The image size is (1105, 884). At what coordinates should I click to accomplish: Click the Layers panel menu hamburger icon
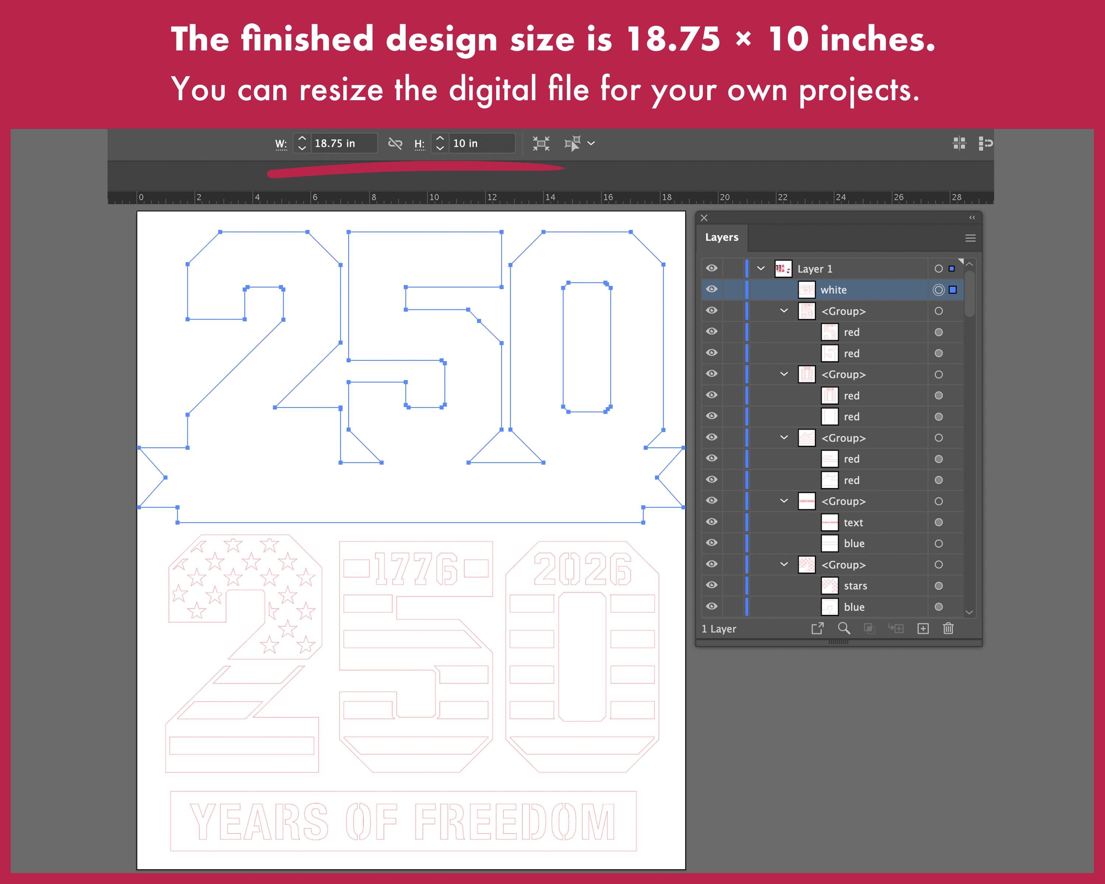coord(970,238)
